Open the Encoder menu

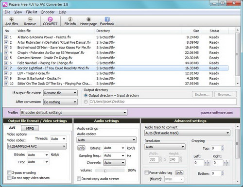(x=48, y=12)
